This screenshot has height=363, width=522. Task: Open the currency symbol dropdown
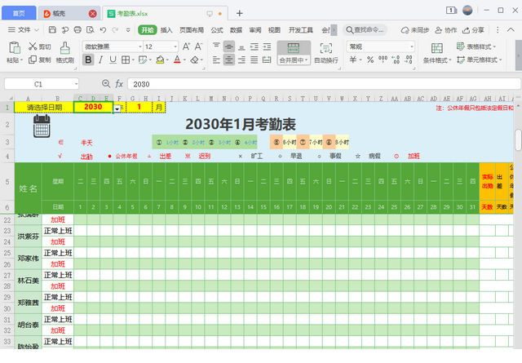[361, 60]
